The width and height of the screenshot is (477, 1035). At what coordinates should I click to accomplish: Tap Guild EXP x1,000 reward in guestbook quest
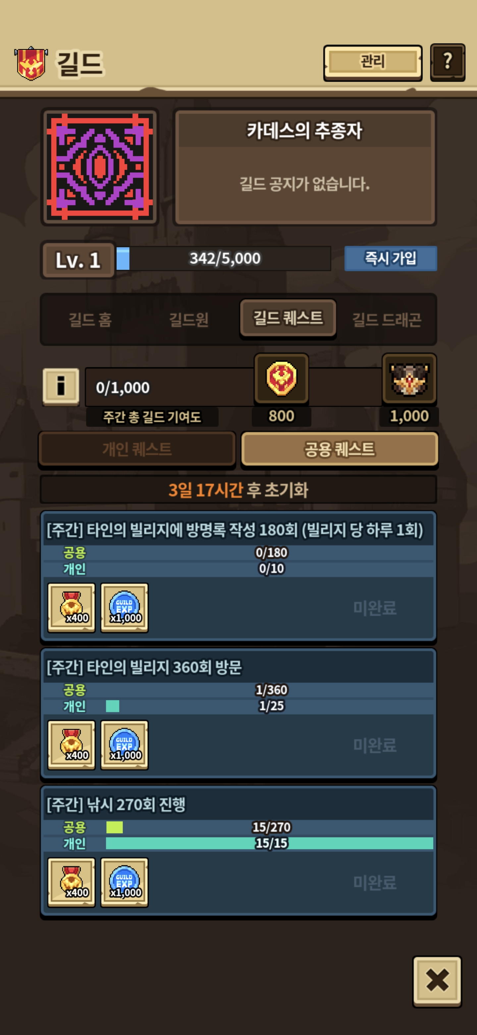(124, 607)
